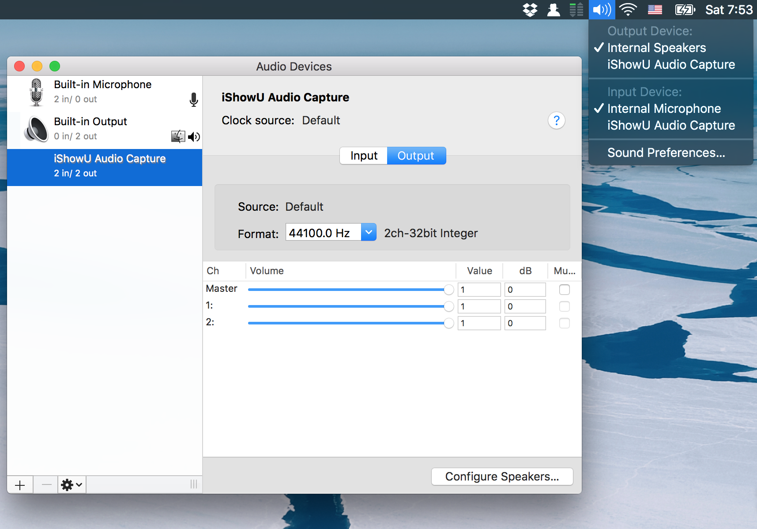Select Built-in Microphone in device list
Screen dimensions: 757x529
coord(105,93)
